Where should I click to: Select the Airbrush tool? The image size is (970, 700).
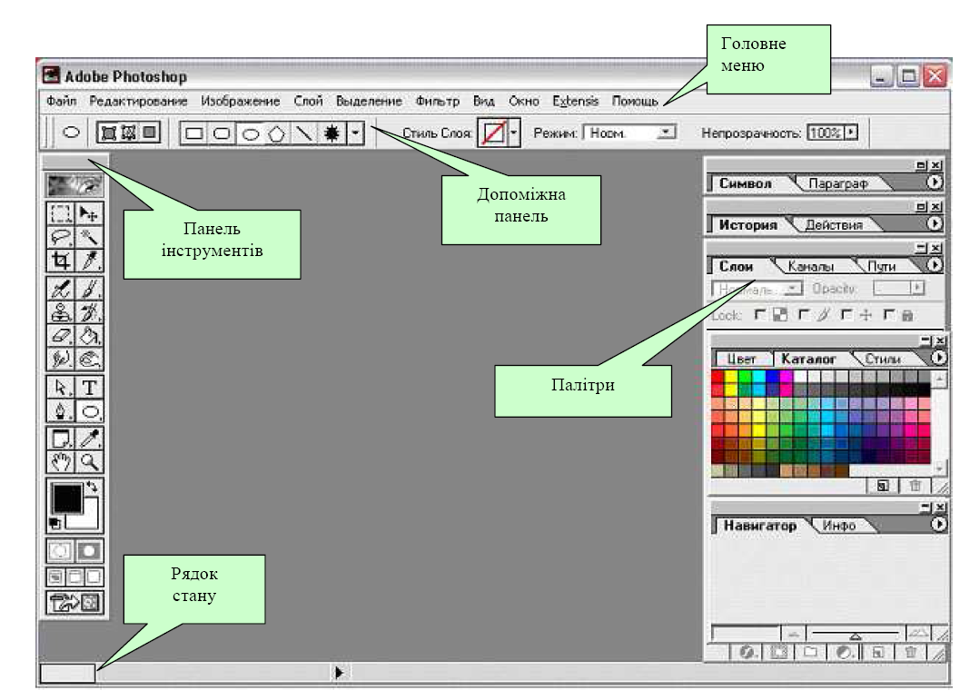click(x=61, y=289)
